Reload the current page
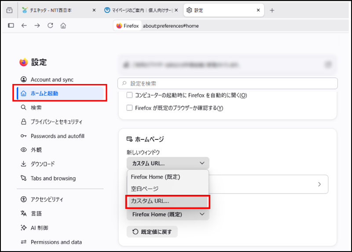This screenshot has width=352, height=252. [50, 26]
